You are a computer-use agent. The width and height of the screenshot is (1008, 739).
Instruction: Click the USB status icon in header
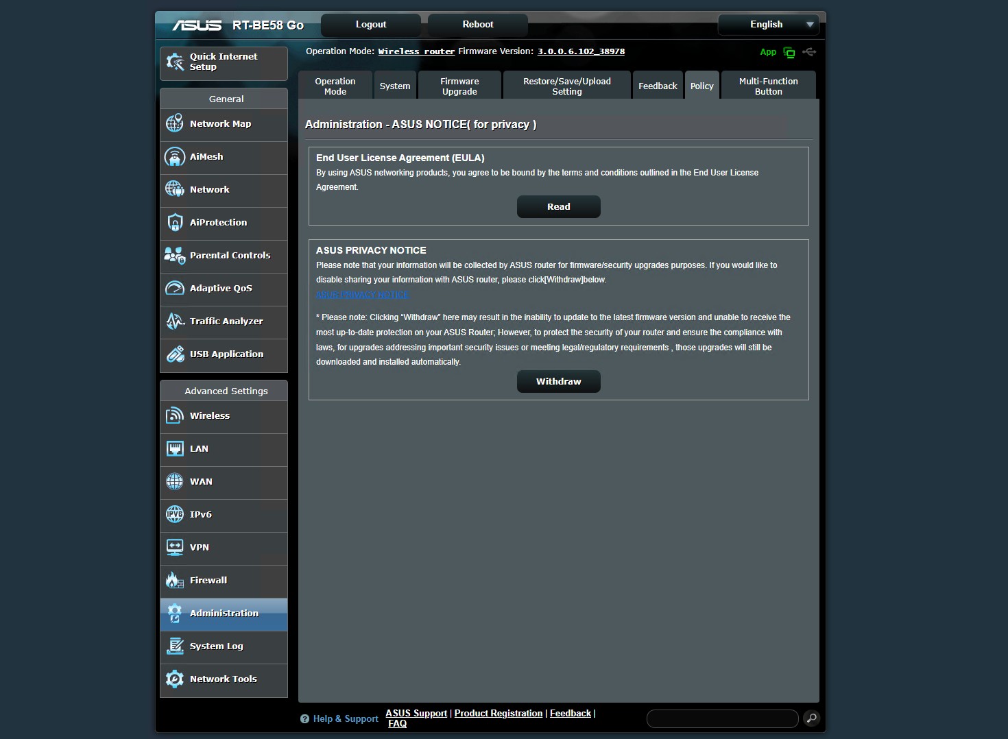point(809,52)
